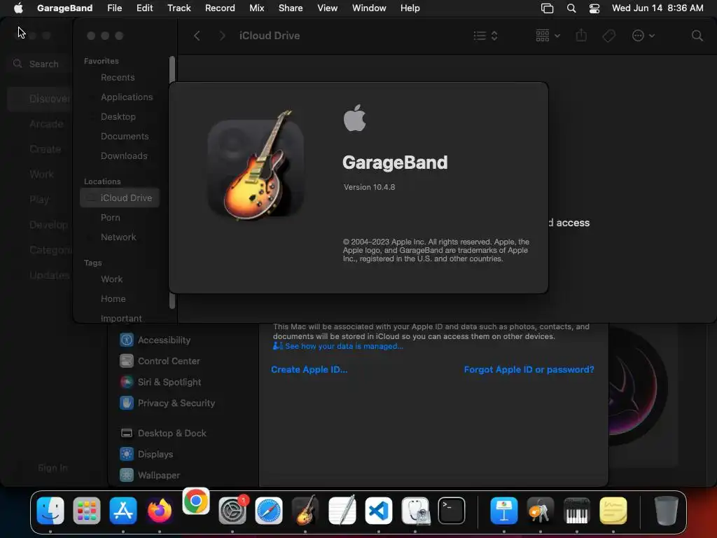
Task: Click the Share icon in the Finder toolbar
Action: (x=581, y=35)
